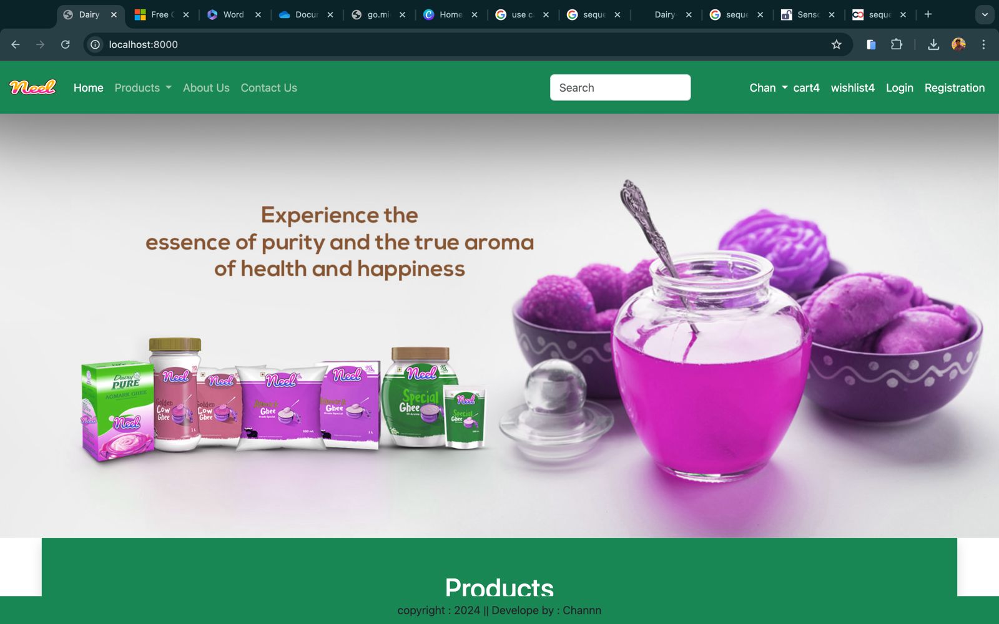Open the browser extensions puzzle icon
The height and width of the screenshot is (624, 999).
897,44
